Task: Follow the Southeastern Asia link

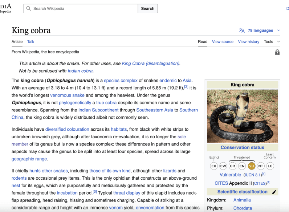Action: 155,110
